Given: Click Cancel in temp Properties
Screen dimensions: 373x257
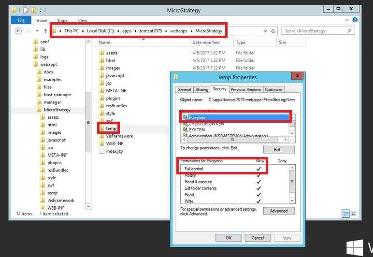Looking at the screenshot, I should 258,238.
